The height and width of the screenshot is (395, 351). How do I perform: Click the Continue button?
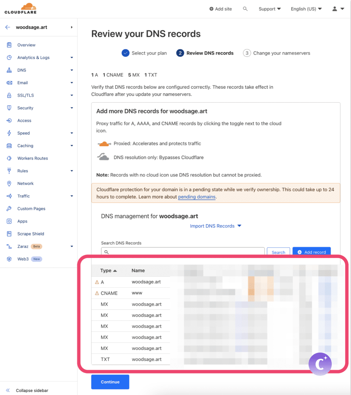pos(110,382)
